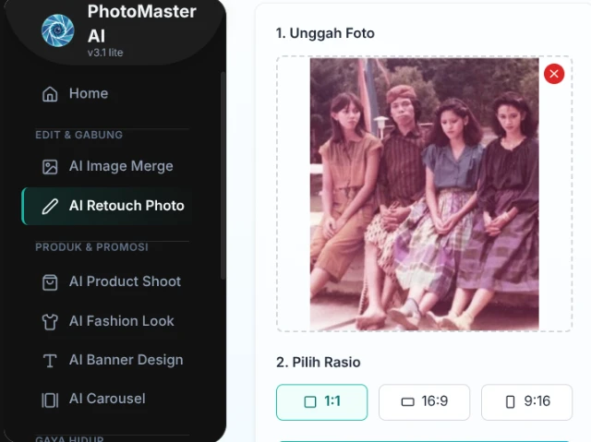Click the AI Carousel slides icon
The image size is (591, 442).
[x=50, y=400]
